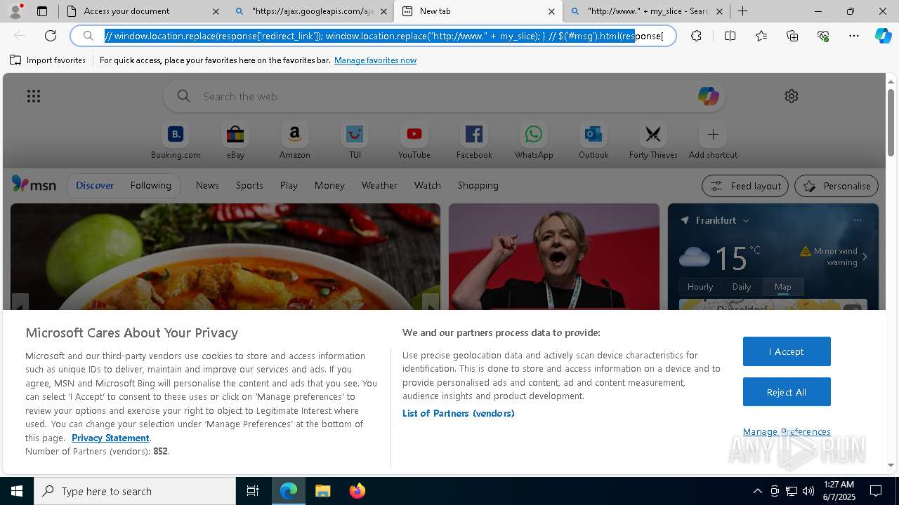This screenshot has height=505, width=899.
Task: Open Firefox from the taskbar
Action: (x=357, y=491)
